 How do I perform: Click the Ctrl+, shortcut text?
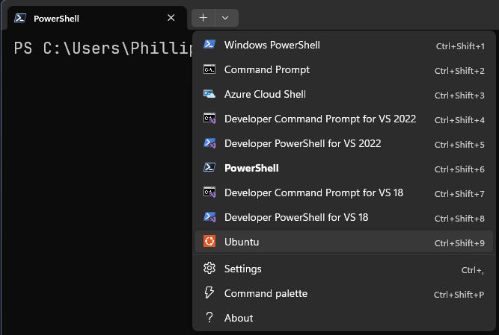[473, 270]
